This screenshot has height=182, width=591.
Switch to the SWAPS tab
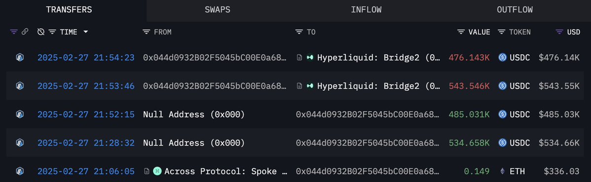coord(217,10)
